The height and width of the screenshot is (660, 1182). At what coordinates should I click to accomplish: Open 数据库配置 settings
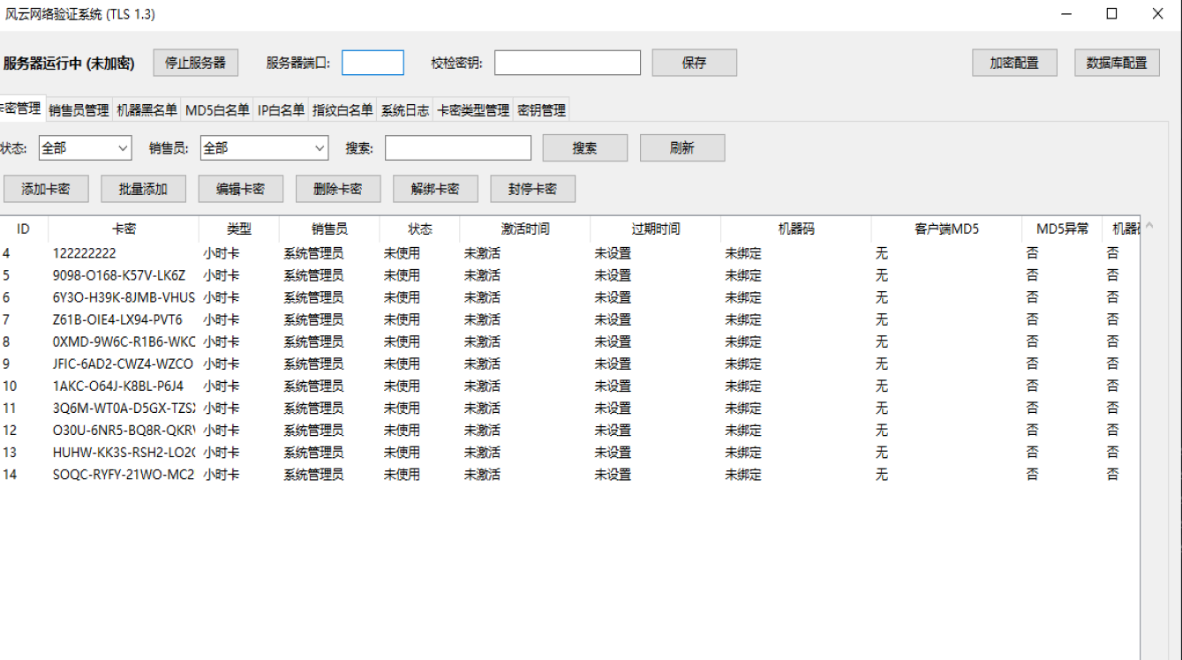pyautogui.click(x=1117, y=63)
